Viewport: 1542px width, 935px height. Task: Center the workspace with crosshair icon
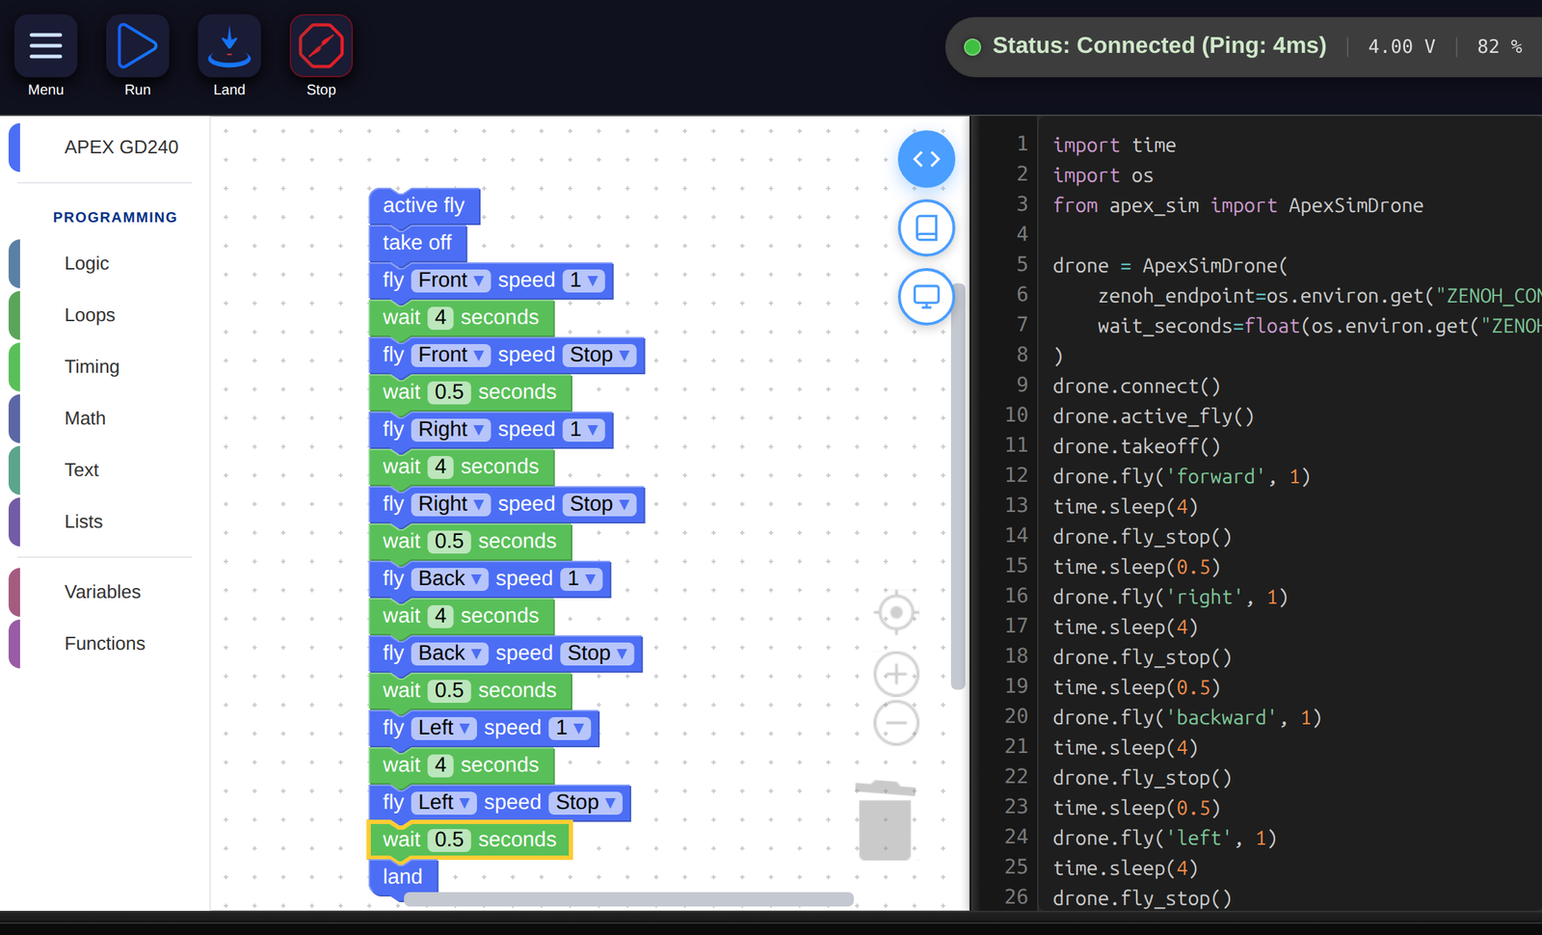tap(896, 612)
